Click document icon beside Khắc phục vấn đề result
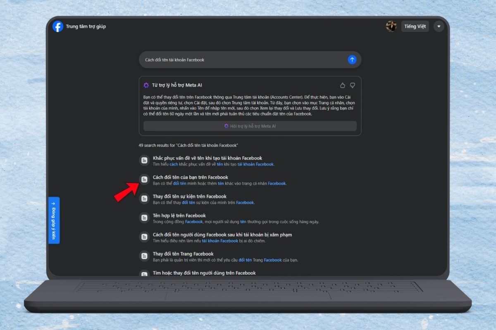Image resolution: width=496 pixels, height=330 pixels. click(144, 160)
